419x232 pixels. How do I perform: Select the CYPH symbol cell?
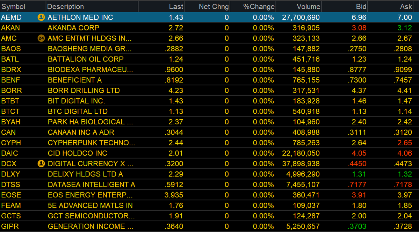[x=11, y=143]
